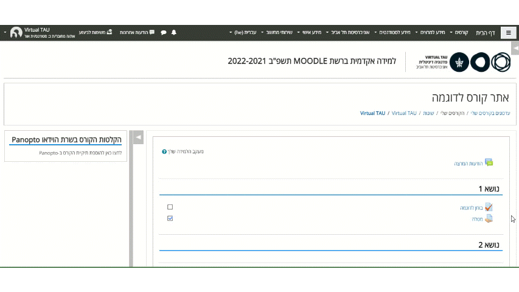The width and height of the screenshot is (519, 292).
Task: Click the interlocking circles logo
Action: click(501, 62)
